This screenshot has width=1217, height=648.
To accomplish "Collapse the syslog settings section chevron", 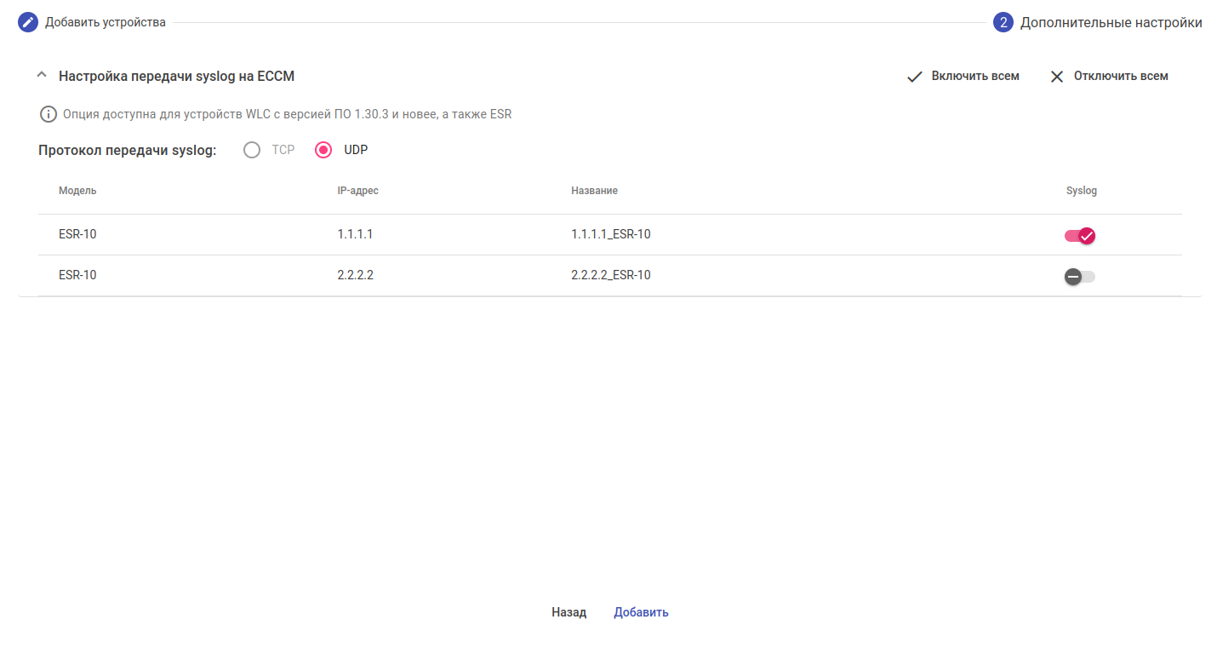I will pyautogui.click(x=42, y=76).
